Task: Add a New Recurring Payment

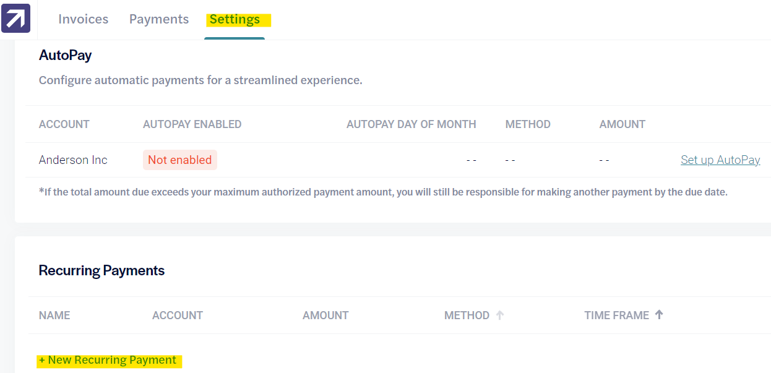Action: (x=108, y=360)
